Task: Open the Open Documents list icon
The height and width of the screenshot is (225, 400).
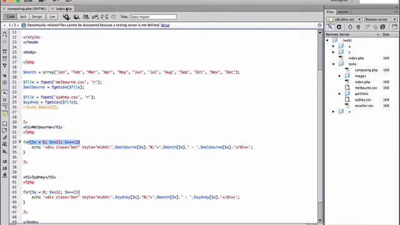Action: point(4,34)
